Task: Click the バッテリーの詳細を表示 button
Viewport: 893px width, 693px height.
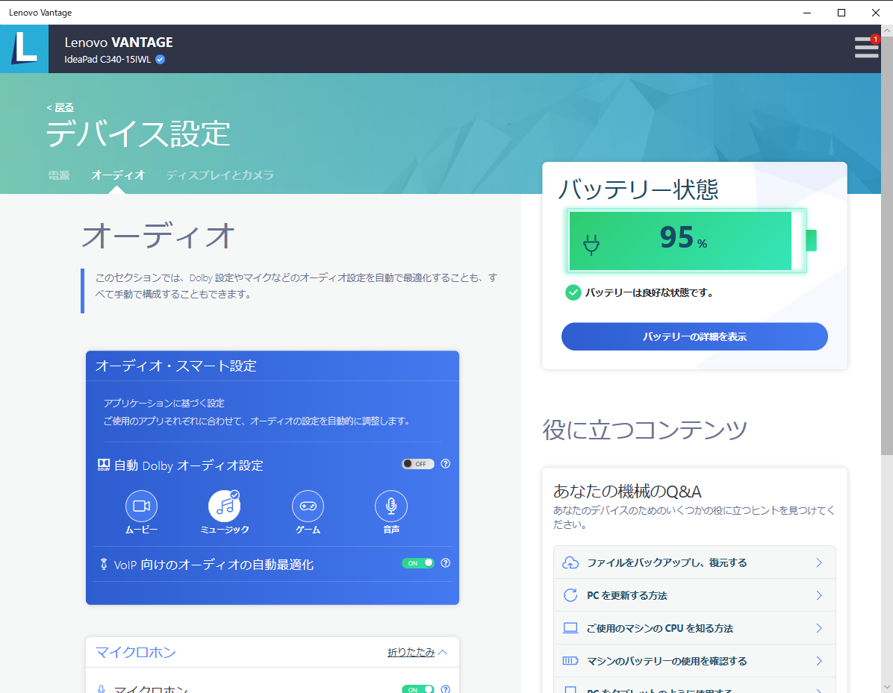Action: point(694,336)
